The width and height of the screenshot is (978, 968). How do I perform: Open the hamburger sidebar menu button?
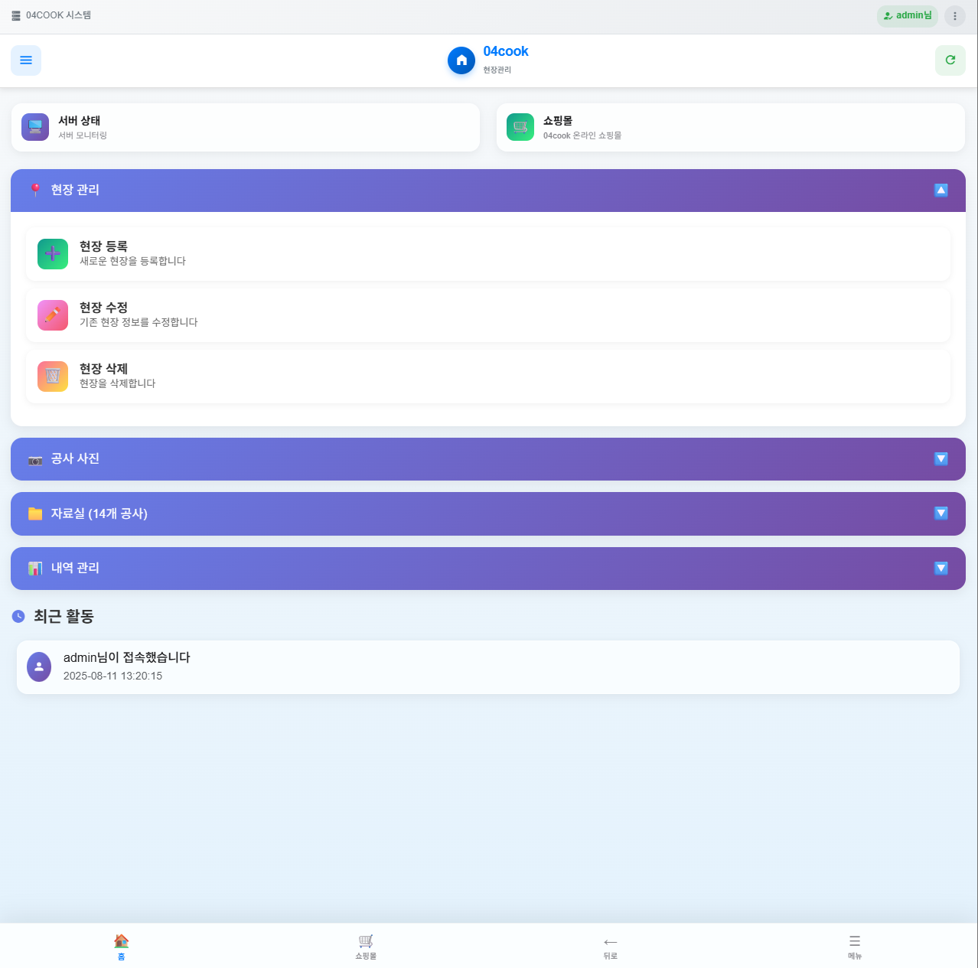pyautogui.click(x=26, y=60)
